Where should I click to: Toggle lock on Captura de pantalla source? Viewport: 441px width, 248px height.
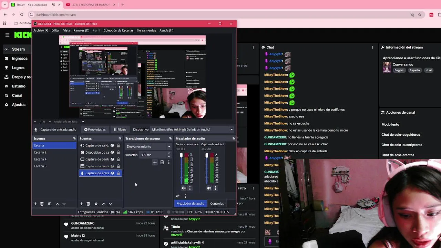pos(119,159)
